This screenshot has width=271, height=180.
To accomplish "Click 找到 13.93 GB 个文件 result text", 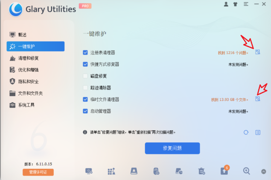I will [230, 100].
